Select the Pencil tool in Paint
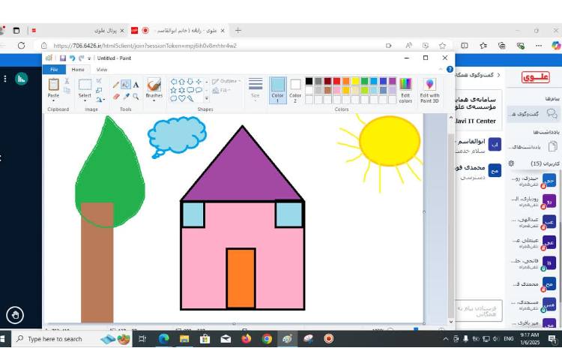Screen dimensions: 562x360 click(115, 85)
